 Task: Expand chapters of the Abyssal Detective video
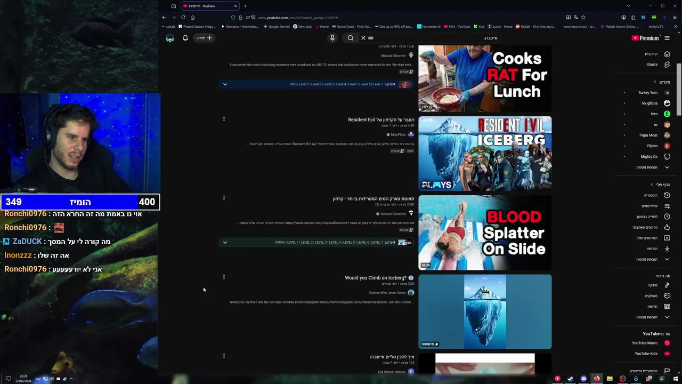pyautogui.click(x=225, y=242)
